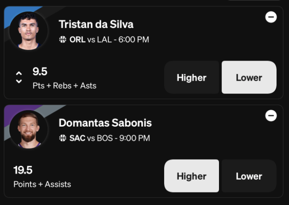Image resolution: width=289 pixels, height=205 pixels.
Task: Open Domantas Sabonis player headshot
Action: click(x=29, y=129)
